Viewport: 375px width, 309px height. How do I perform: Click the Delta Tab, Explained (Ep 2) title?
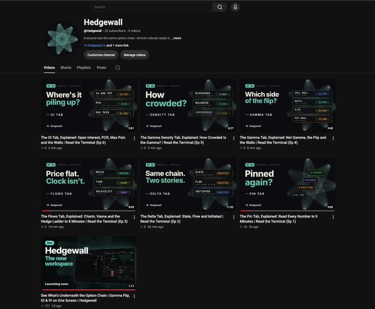182,219
